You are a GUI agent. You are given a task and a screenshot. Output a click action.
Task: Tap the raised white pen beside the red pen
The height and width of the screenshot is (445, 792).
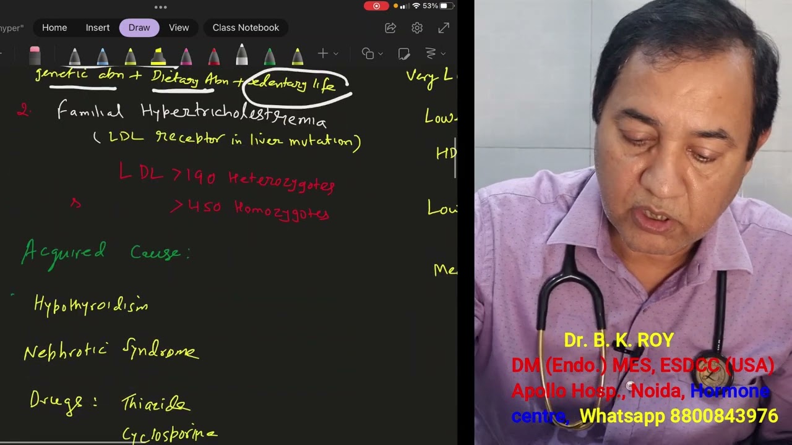click(x=242, y=54)
